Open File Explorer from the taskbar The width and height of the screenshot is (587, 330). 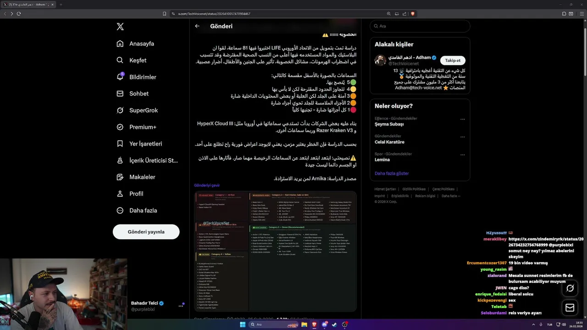click(304, 324)
